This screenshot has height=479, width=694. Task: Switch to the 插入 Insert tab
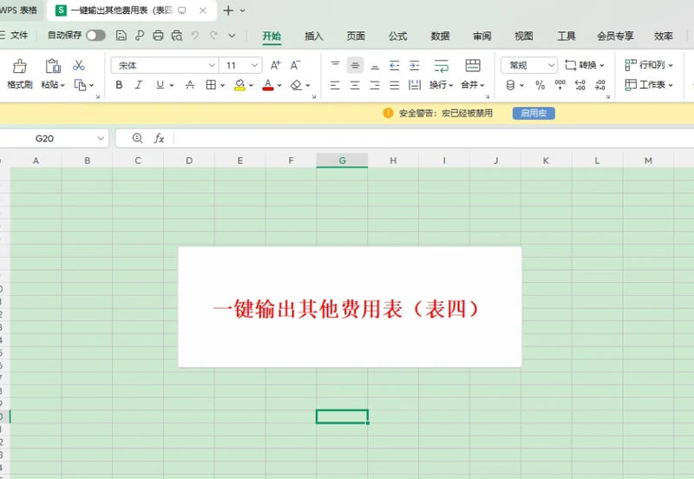click(314, 36)
